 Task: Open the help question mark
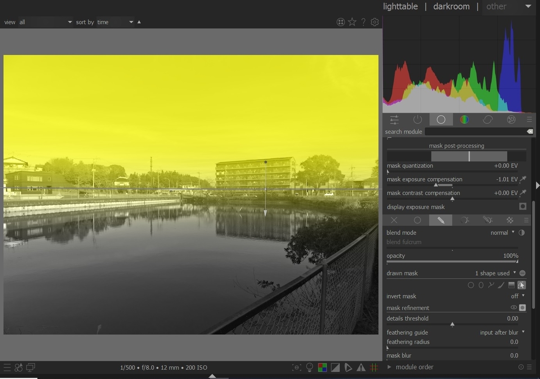tap(364, 22)
